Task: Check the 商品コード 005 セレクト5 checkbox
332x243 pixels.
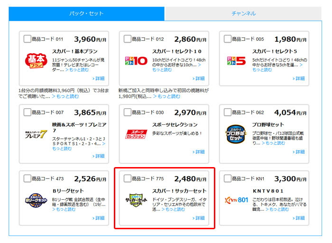Action: 228,39
